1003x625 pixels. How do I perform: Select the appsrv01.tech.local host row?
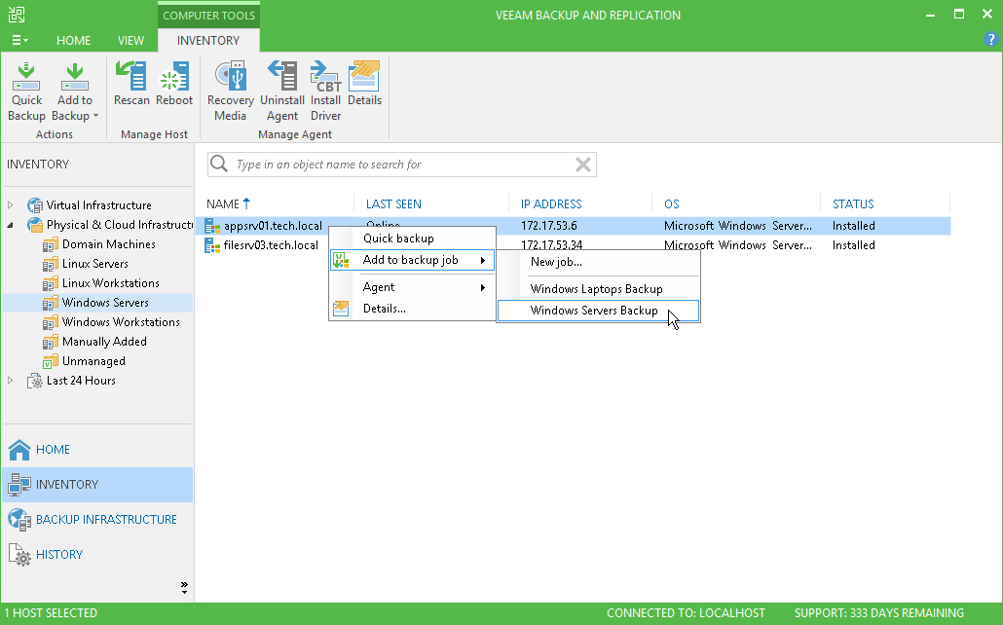point(573,226)
